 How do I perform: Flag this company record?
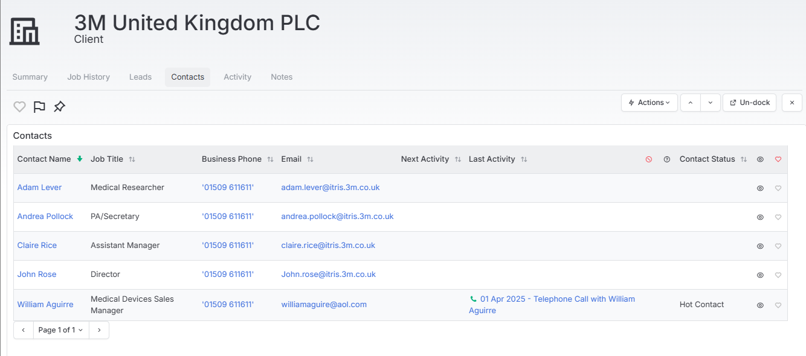[39, 107]
